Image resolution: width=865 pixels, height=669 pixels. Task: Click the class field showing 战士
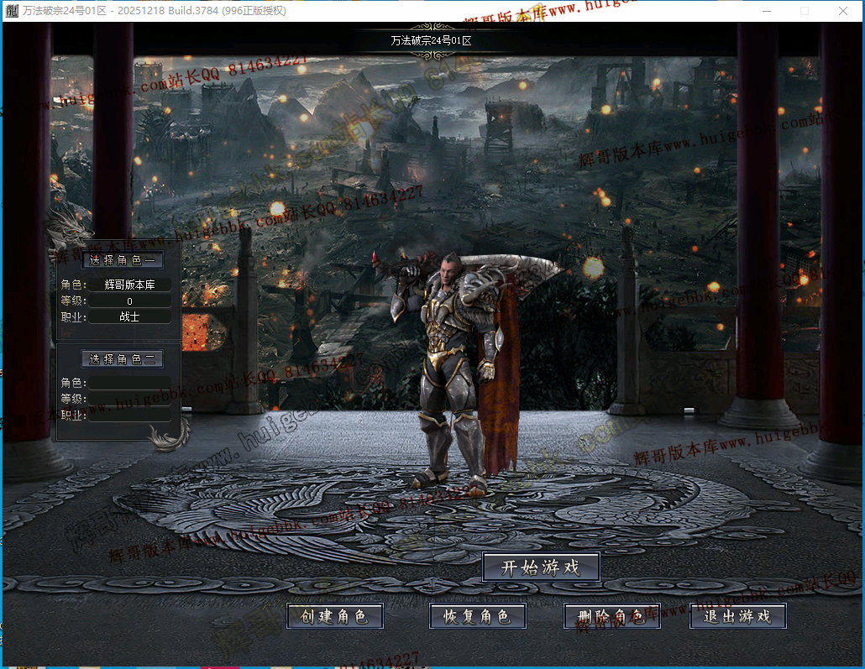[x=129, y=317]
